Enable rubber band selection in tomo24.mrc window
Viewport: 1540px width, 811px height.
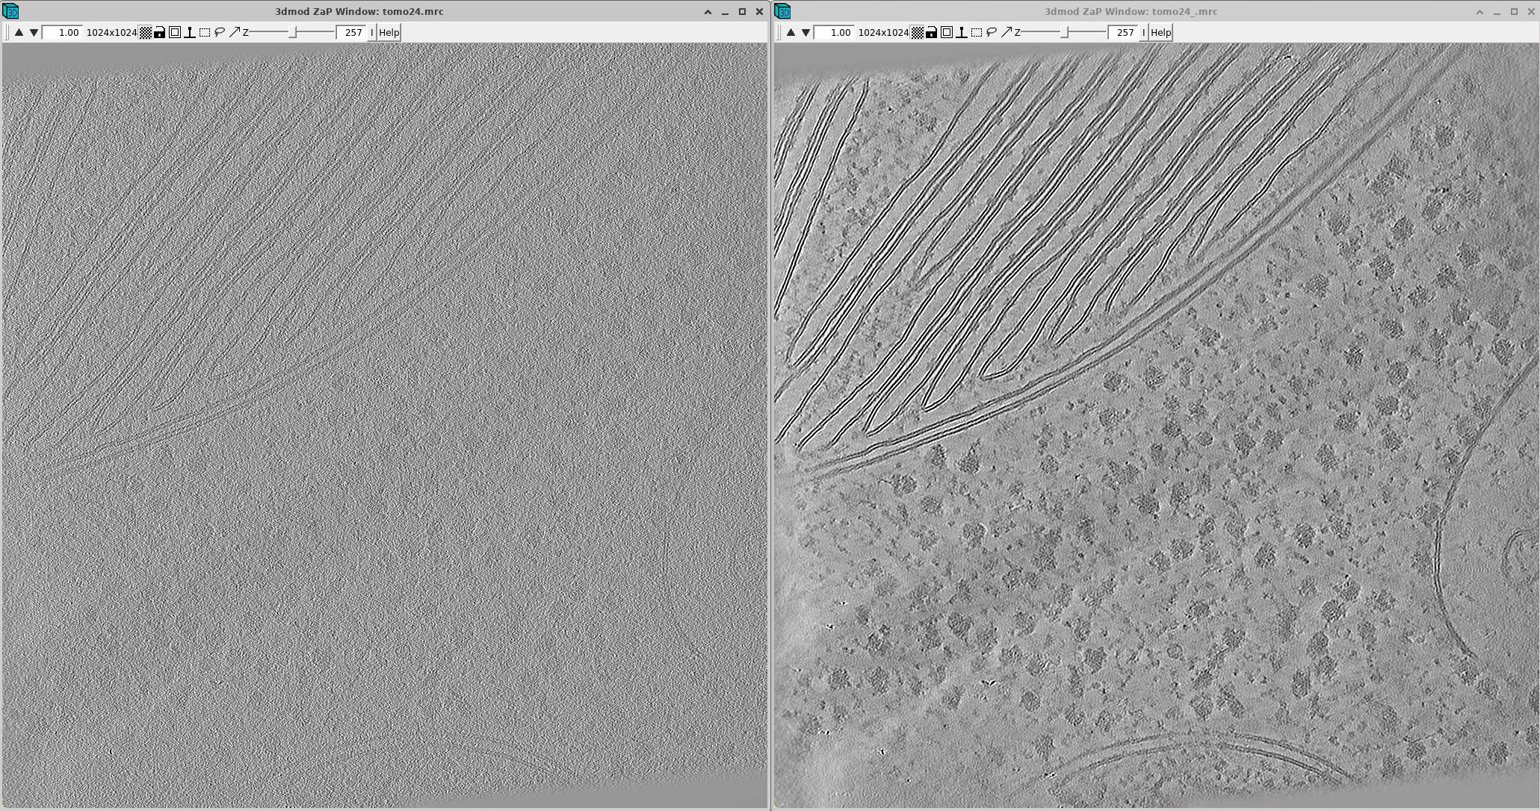click(205, 32)
